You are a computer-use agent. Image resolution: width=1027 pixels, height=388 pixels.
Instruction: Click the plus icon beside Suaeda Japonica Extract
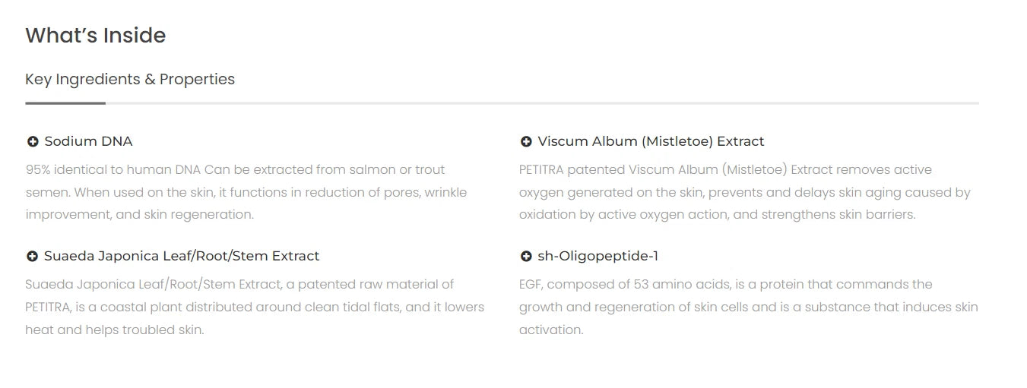tap(32, 257)
